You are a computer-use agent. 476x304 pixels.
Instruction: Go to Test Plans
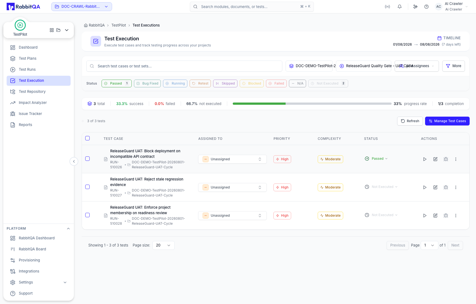39,59
